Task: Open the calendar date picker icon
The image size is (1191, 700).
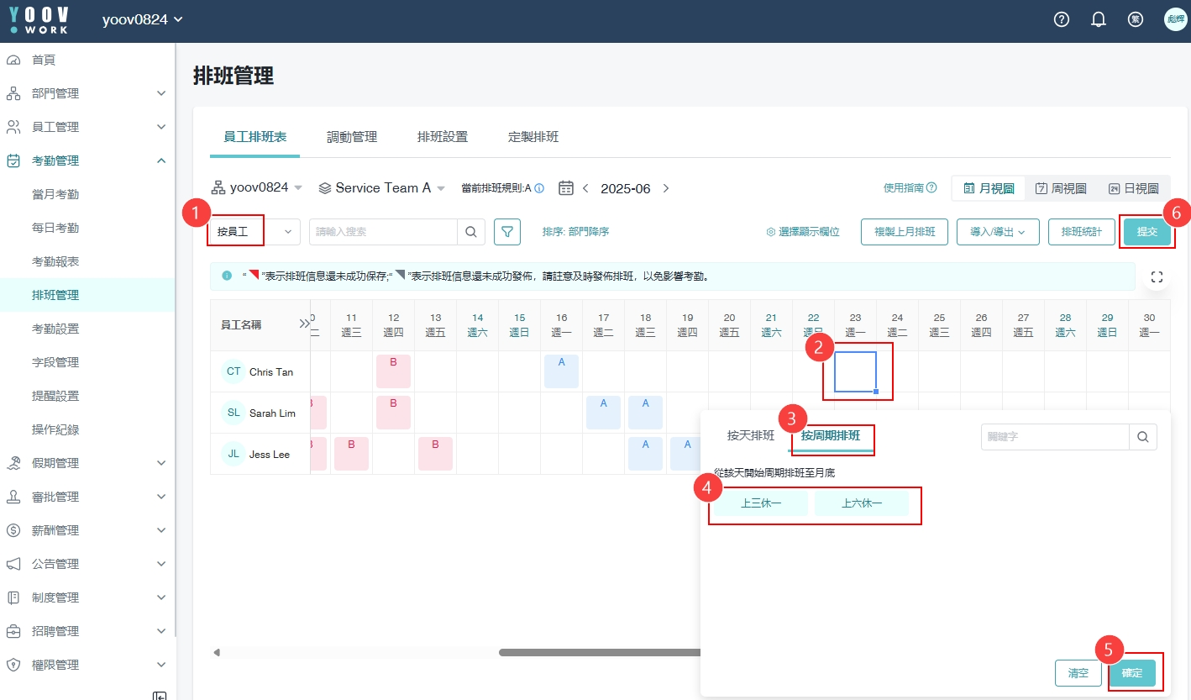Action: coord(566,188)
